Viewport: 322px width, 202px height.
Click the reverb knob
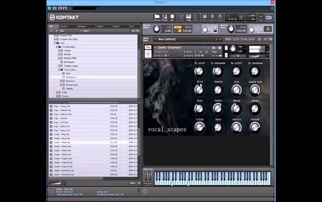pos(218,109)
